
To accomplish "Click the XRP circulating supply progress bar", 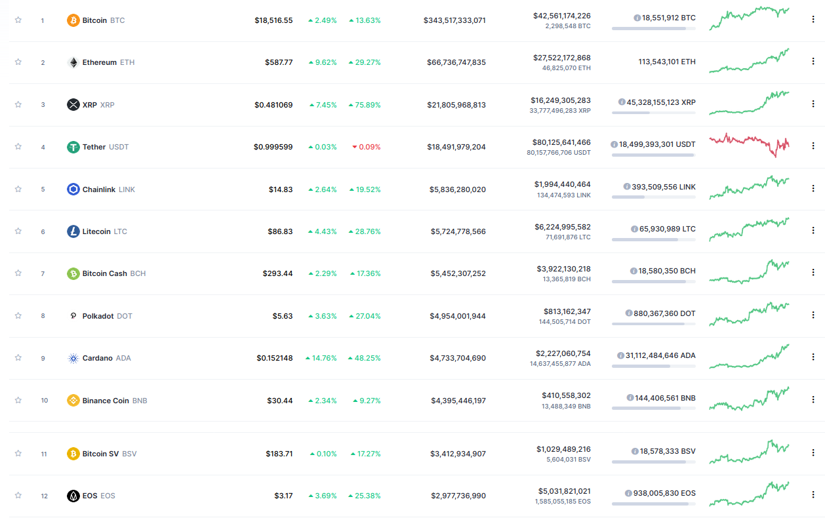I will pyautogui.click(x=653, y=113).
